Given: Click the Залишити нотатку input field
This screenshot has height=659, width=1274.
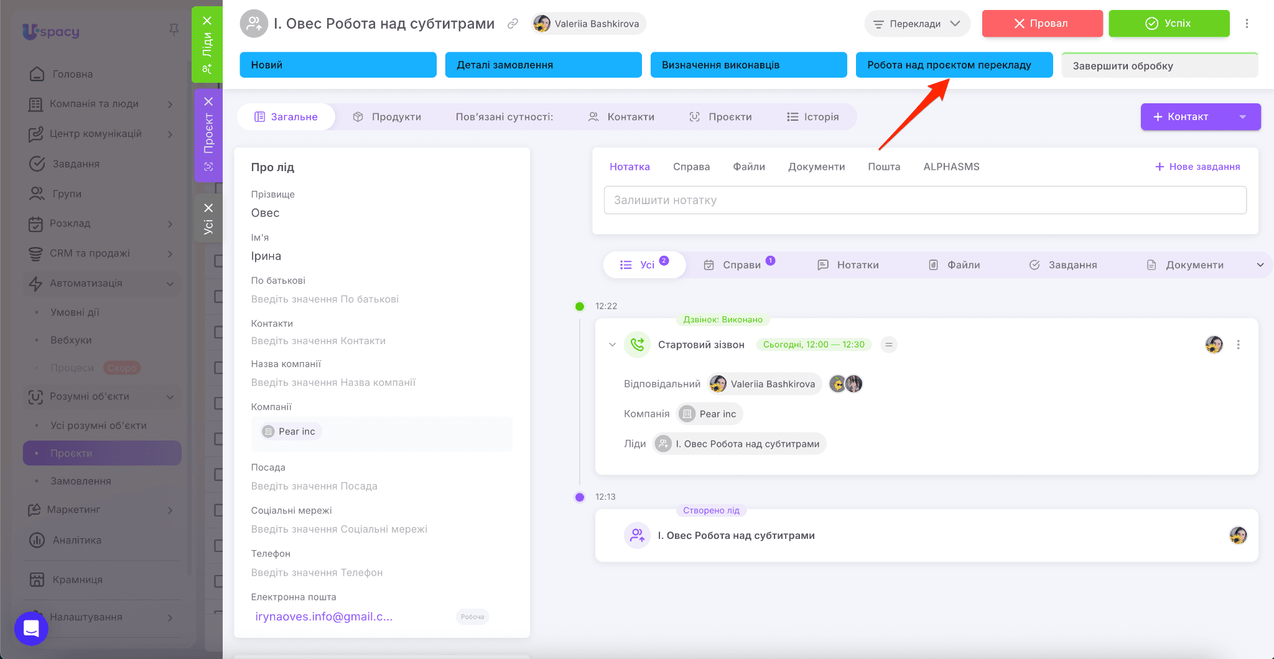Looking at the screenshot, I should tap(925, 200).
